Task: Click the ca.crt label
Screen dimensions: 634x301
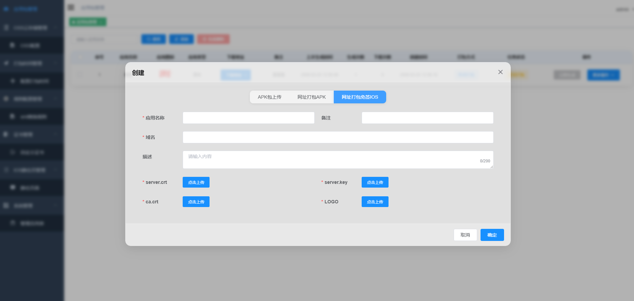Action: (152, 202)
